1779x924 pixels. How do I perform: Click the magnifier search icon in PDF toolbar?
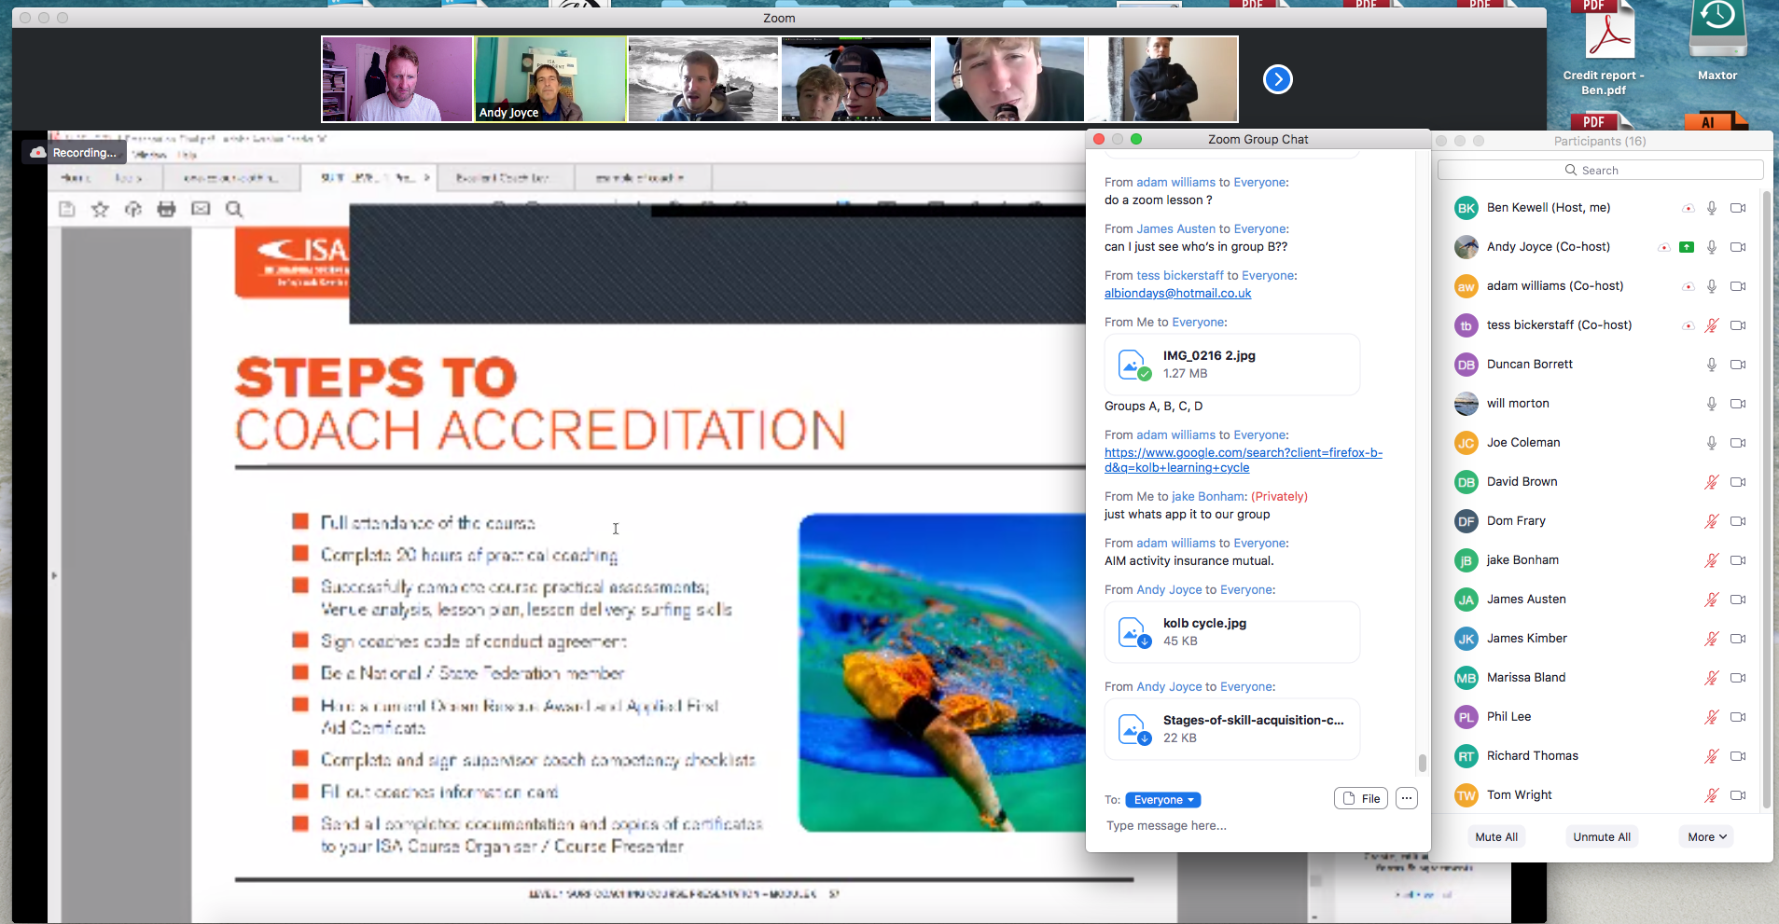(234, 209)
